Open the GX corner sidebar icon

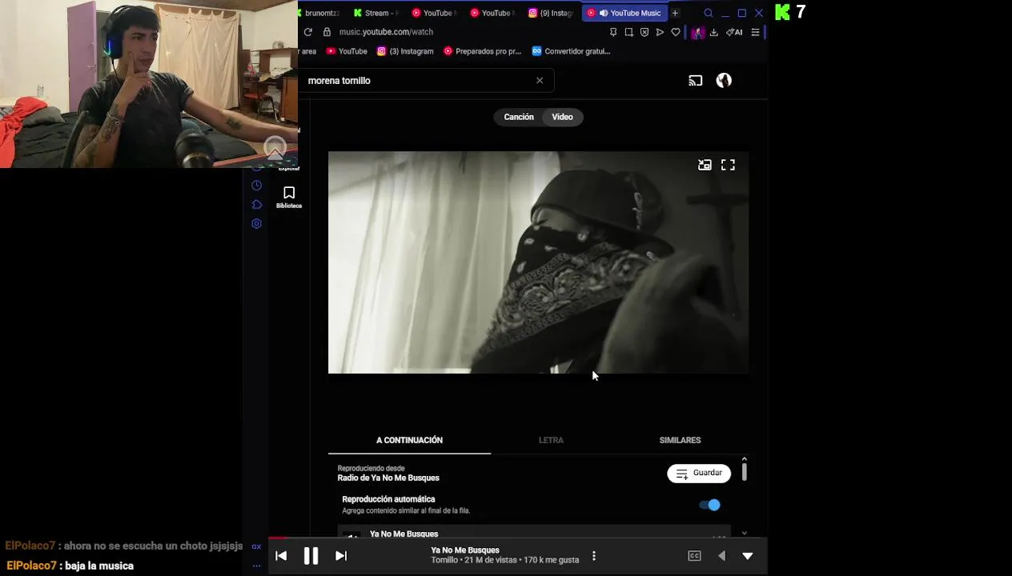coord(256,546)
